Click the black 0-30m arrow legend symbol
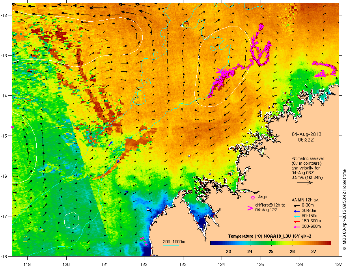This screenshot has width=347, height=268. point(297,206)
